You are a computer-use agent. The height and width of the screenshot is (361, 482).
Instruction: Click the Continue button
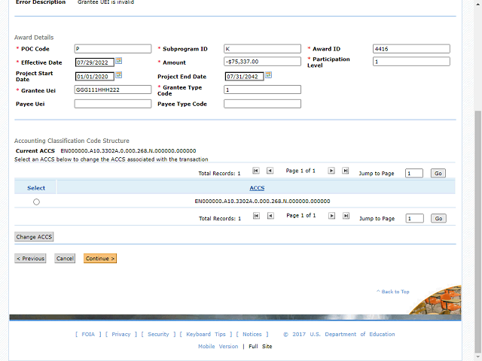[100, 259]
